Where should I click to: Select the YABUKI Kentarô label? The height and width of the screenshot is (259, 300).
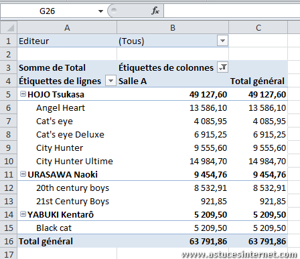(x=60, y=215)
